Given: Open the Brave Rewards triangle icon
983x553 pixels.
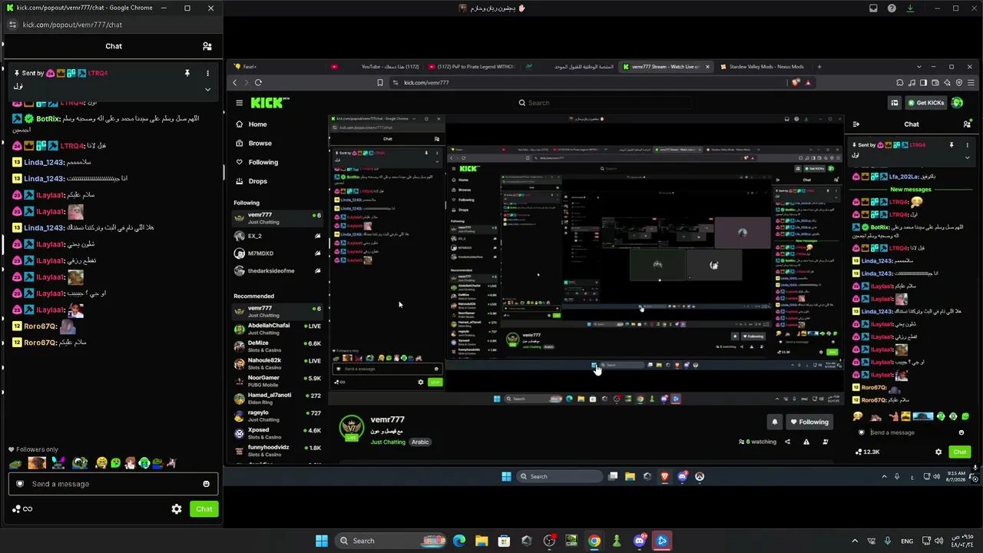Looking at the screenshot, I should (808, 83).
